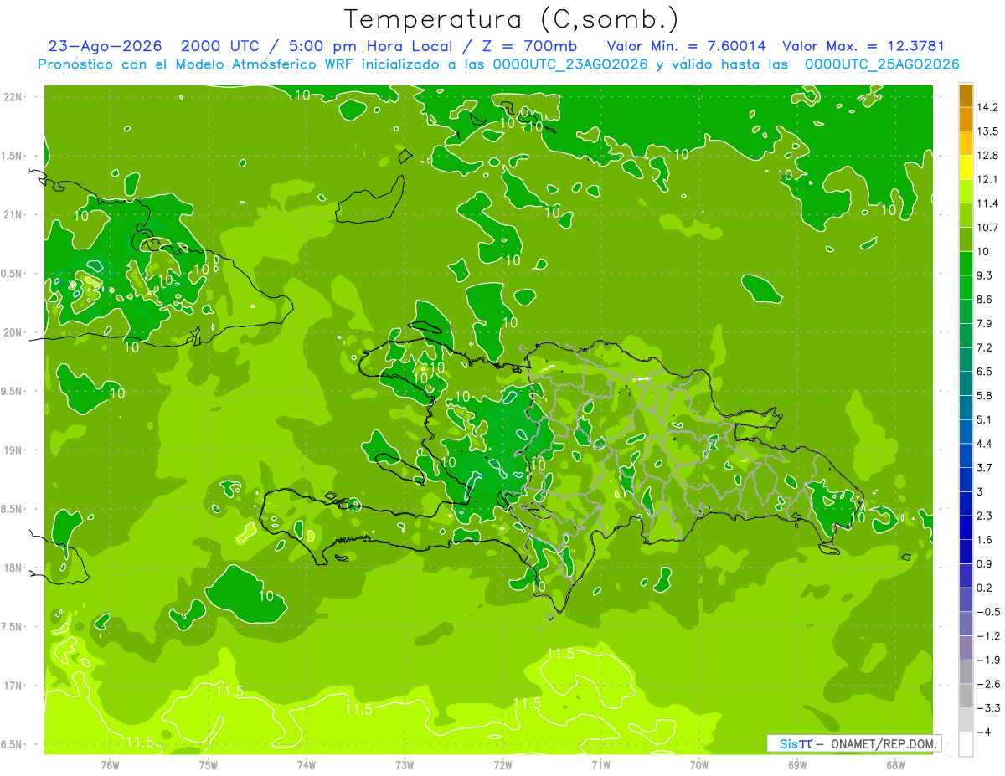
Task: Click the "Valor Min. = 7.60014" value
Action: point(686,46)
